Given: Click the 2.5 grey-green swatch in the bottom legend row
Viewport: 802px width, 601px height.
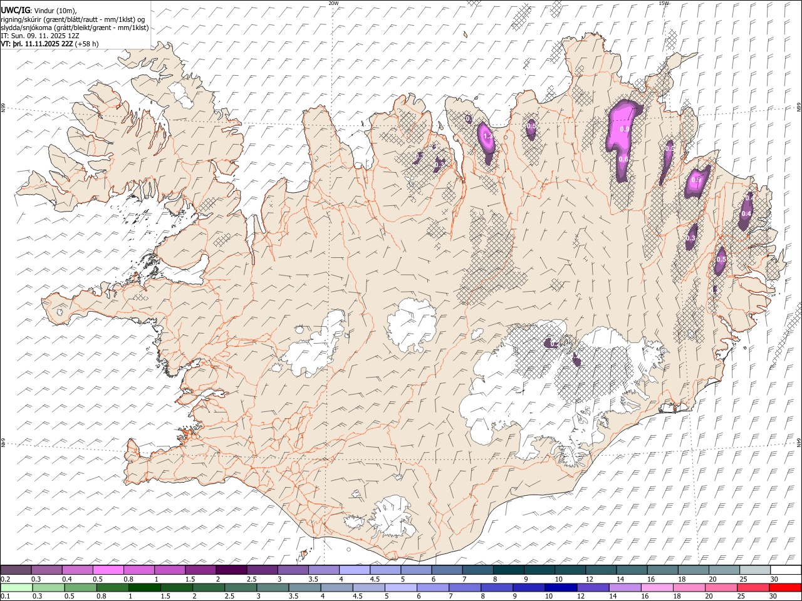Looking at the screenshot, I should click(241, 587).
